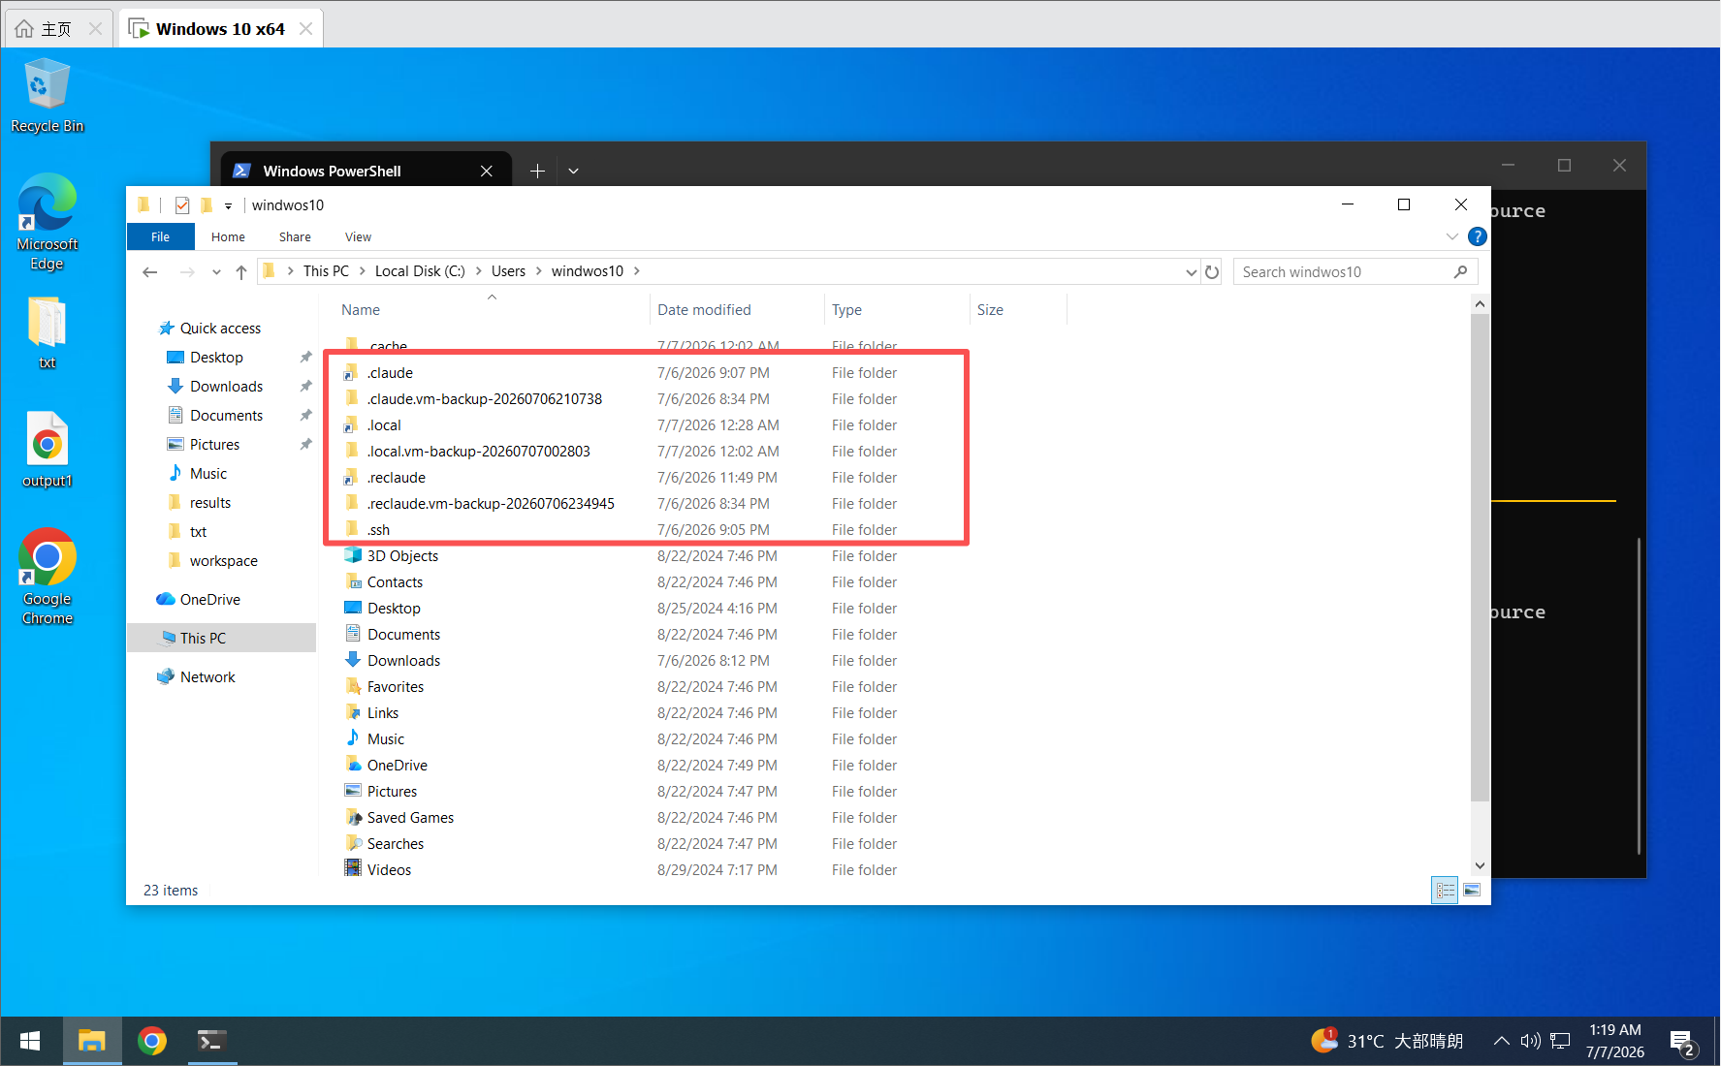Open PowerShell tab dropdown menu
Viewport: 1721px width, 1066px height.
point(573,172)
